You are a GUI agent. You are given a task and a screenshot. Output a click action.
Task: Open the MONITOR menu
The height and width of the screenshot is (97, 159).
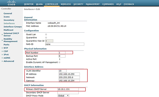(x=29, y=4)
